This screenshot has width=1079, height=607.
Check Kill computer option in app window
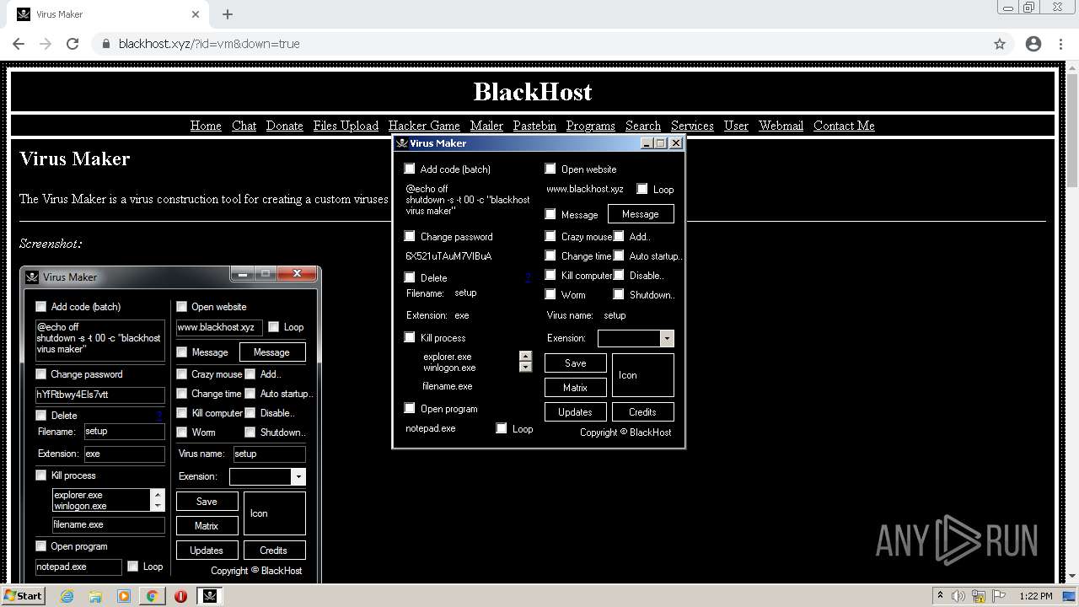(550, 275)
